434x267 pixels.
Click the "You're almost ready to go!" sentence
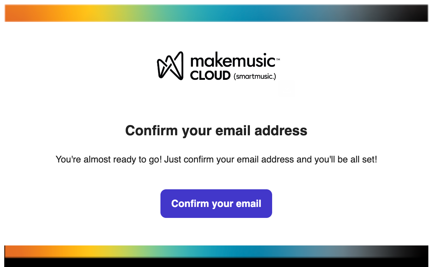click(x=109, y=160)
